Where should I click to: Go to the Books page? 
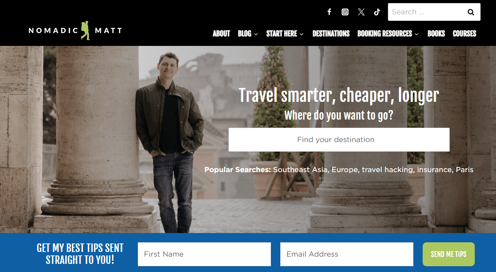tap(436, 34)
